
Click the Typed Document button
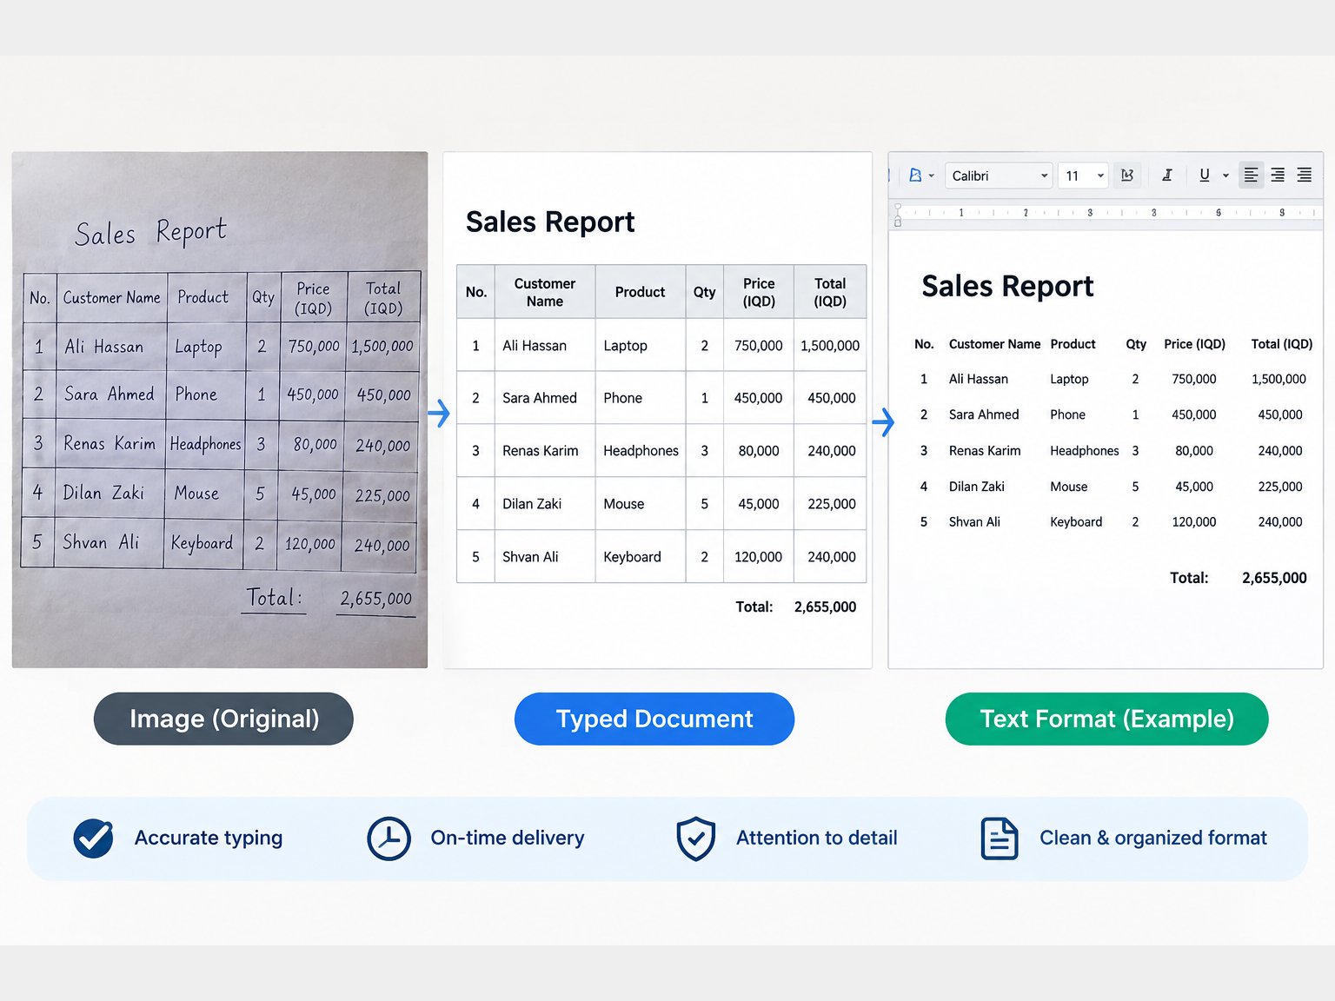654,719
